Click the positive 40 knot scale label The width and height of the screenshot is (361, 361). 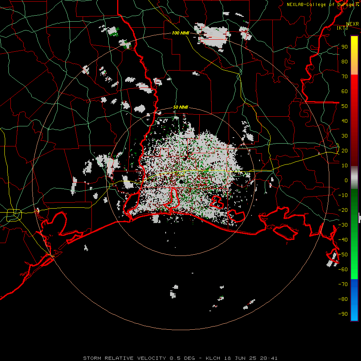click(345, 121)
